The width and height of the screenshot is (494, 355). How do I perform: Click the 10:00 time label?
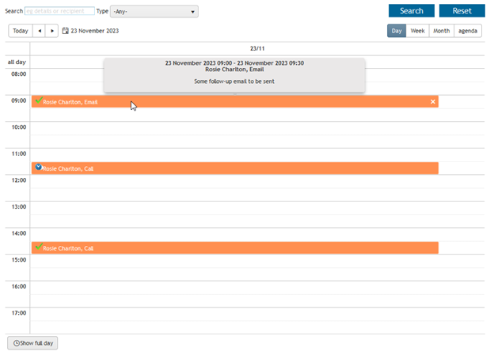19,127
